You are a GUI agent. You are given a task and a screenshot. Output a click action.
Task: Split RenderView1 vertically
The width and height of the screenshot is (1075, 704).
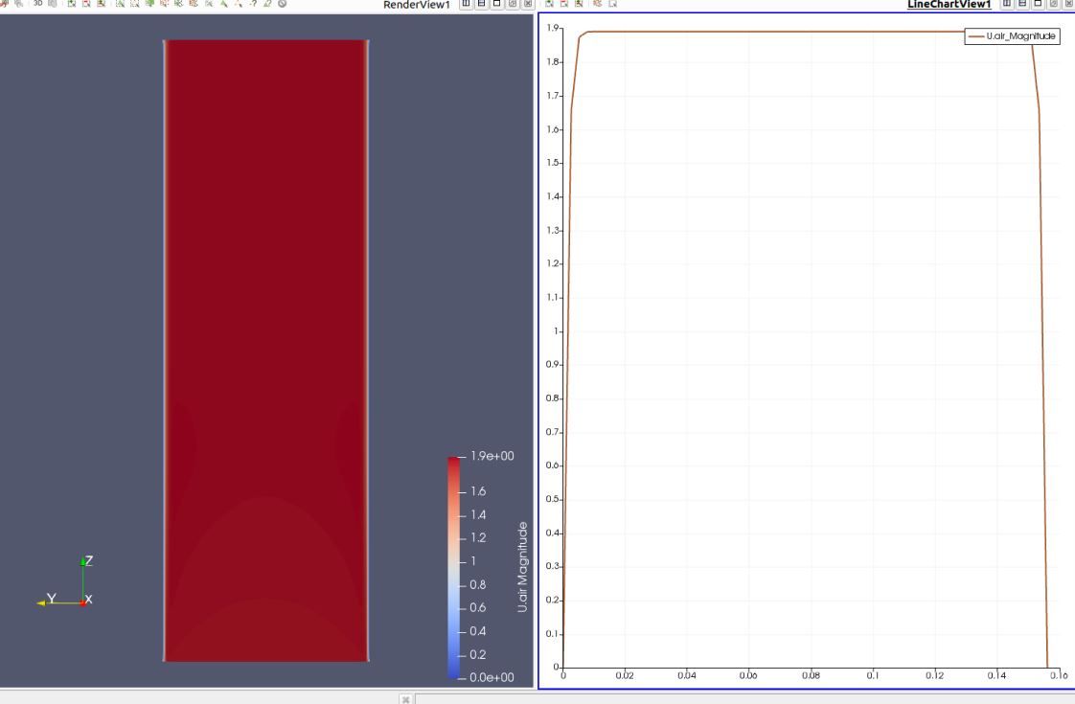tap(481, 4)
